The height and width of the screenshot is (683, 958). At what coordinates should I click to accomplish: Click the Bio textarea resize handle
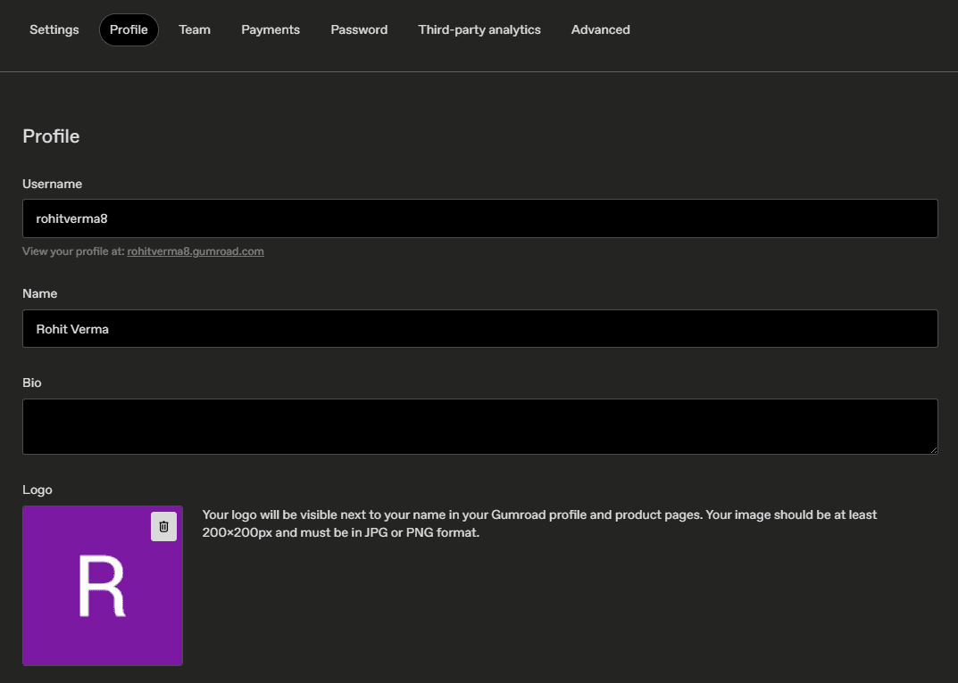933,450
